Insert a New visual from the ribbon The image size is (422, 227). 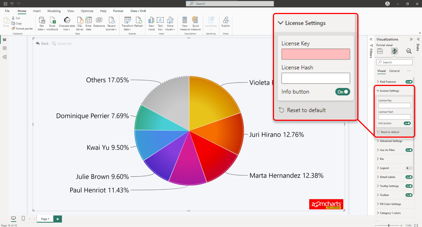[x=151, y=22]
